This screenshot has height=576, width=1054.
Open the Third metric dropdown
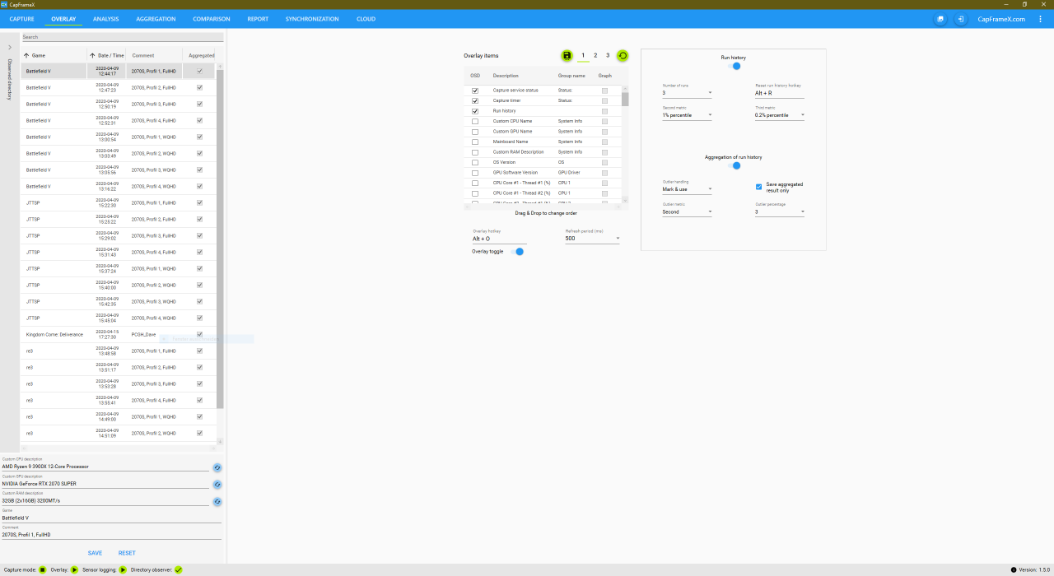(x=780, y=115)
